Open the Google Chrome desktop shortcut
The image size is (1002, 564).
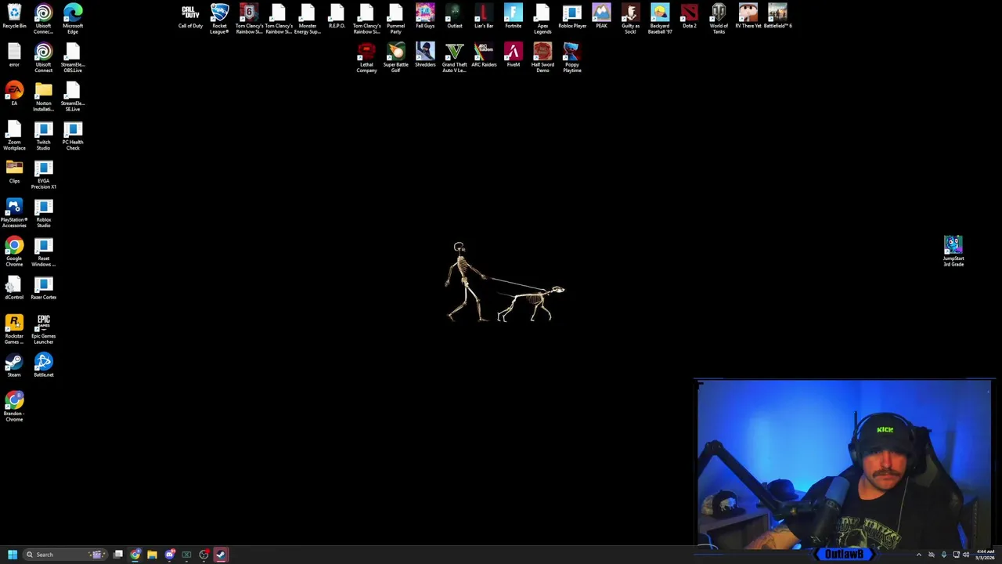click(x=14, y=252)
